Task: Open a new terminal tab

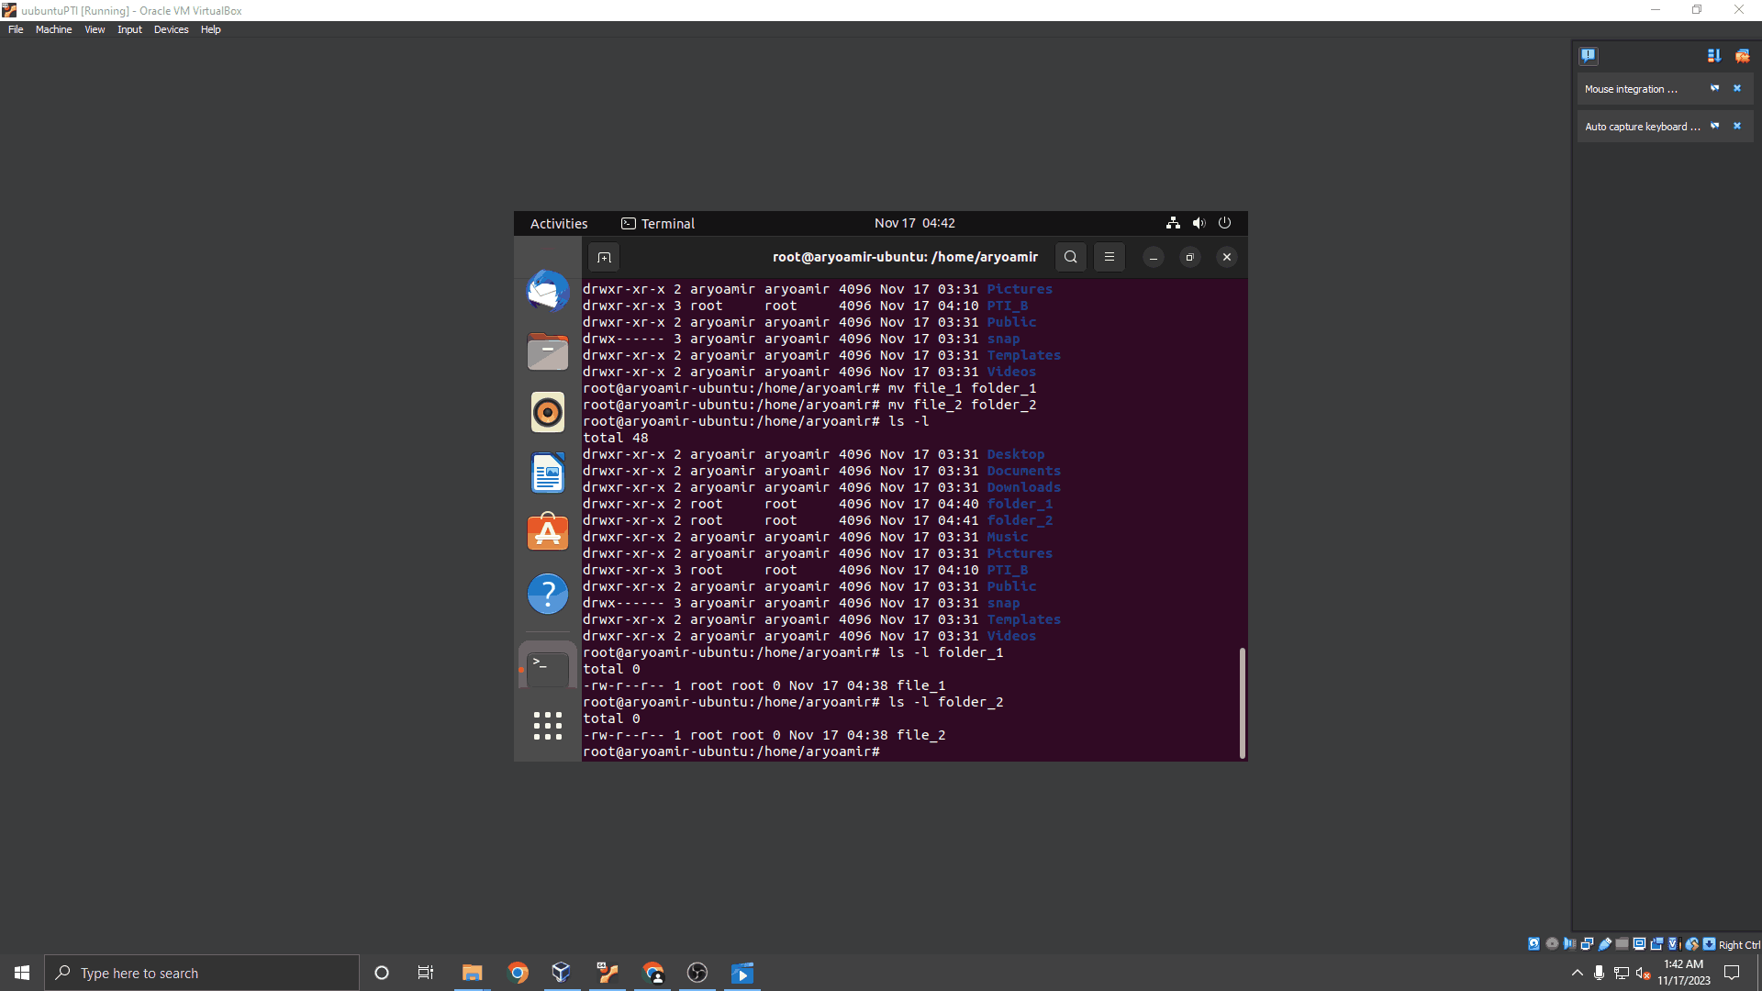Action: tap(604, 257)
